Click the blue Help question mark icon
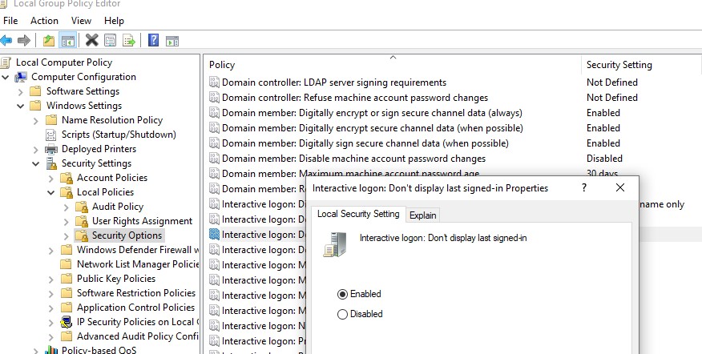Viewport: 702px width, 354px height. [x=153, y=40]
